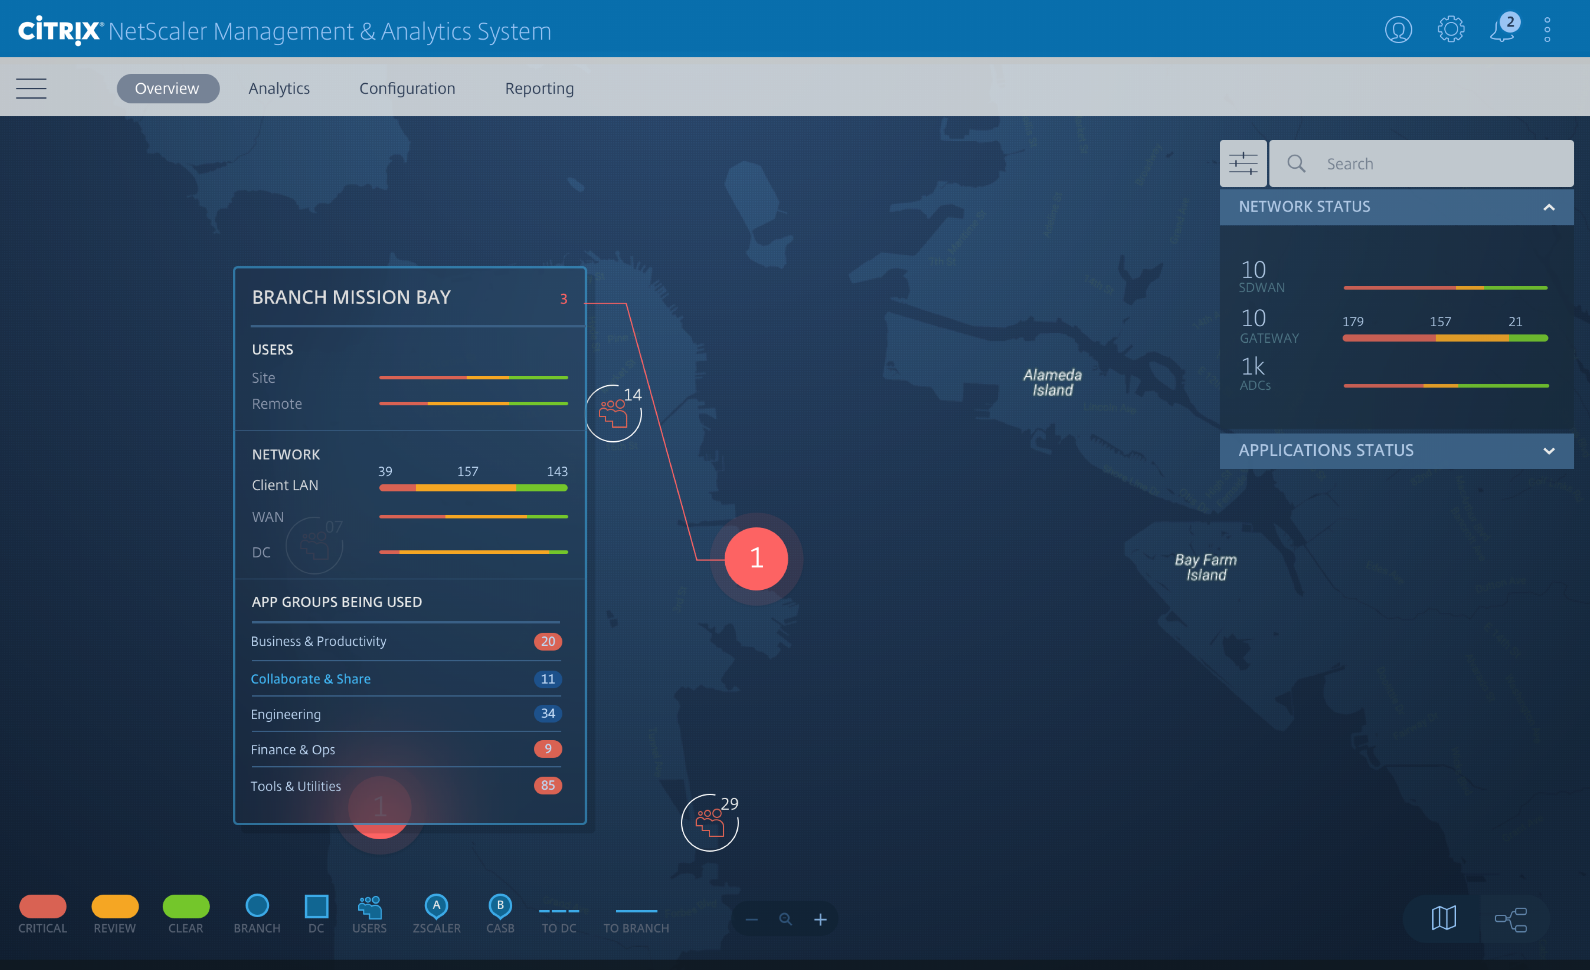Click the ADCs status bar
This screenshot has height=970, width=1590.
(x=1446, y=386)
